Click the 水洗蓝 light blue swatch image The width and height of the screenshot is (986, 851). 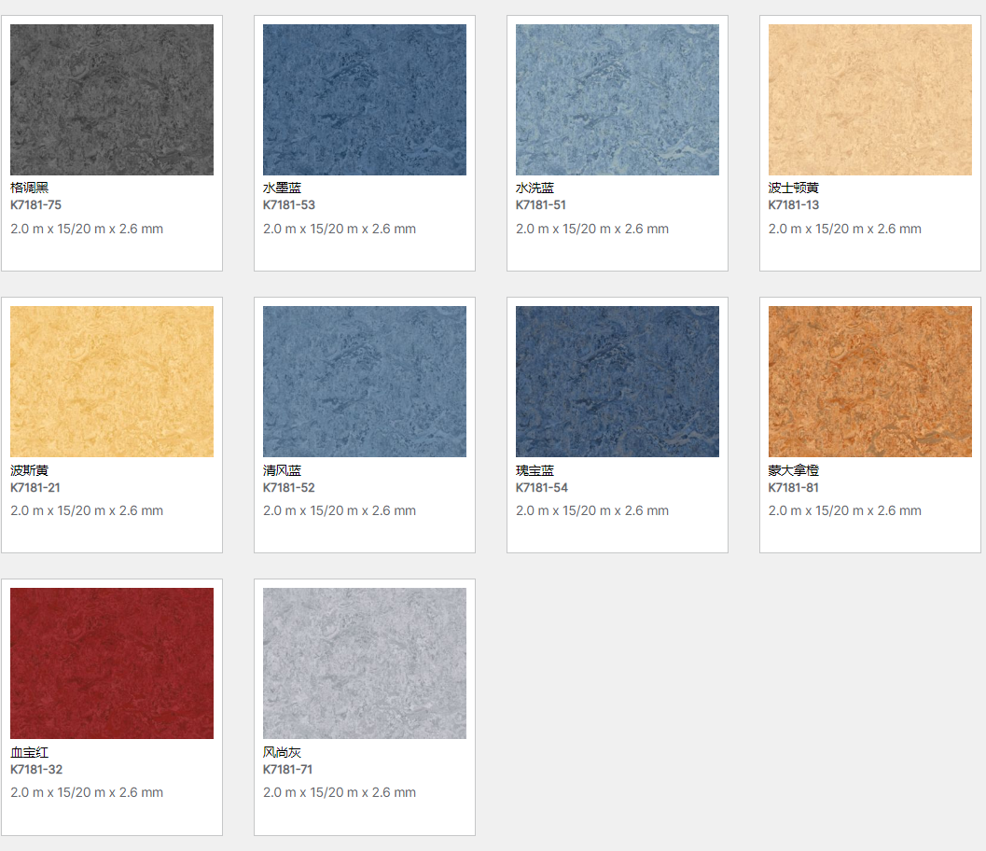(x=618, y=100)
